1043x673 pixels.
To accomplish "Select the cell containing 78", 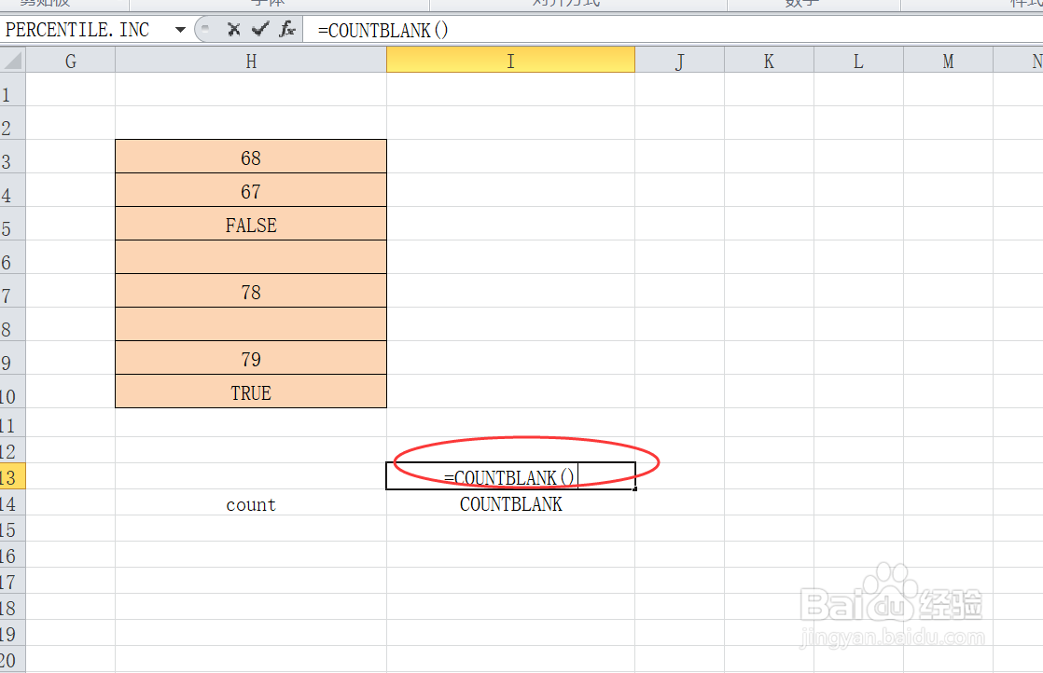I will (x=250, y=291).
